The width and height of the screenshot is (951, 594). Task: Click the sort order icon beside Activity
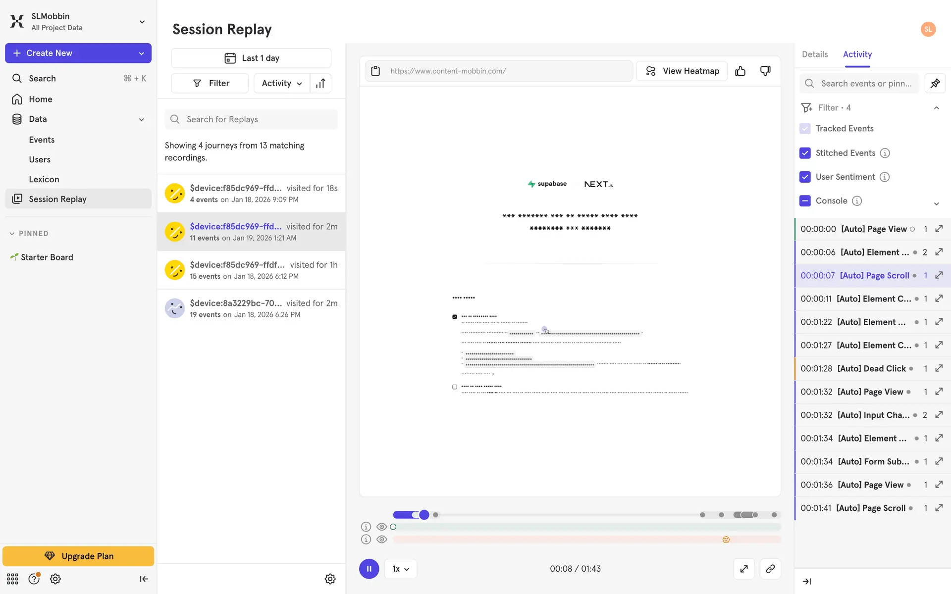(320, 83)
